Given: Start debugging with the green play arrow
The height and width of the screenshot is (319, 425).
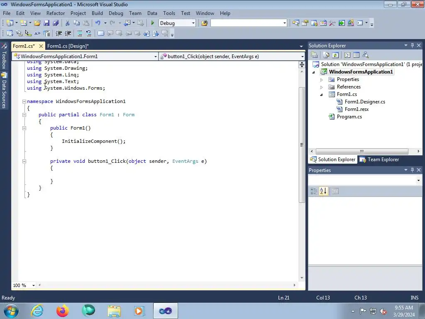Looking at the screenshot, I should [x=152, y=23].
